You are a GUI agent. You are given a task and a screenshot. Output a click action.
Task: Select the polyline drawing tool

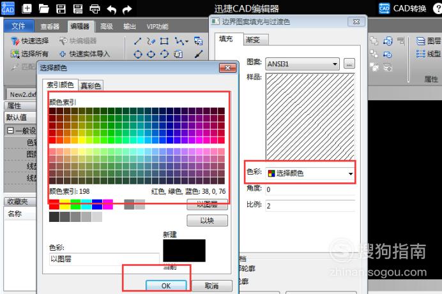(x=179, y=41)
